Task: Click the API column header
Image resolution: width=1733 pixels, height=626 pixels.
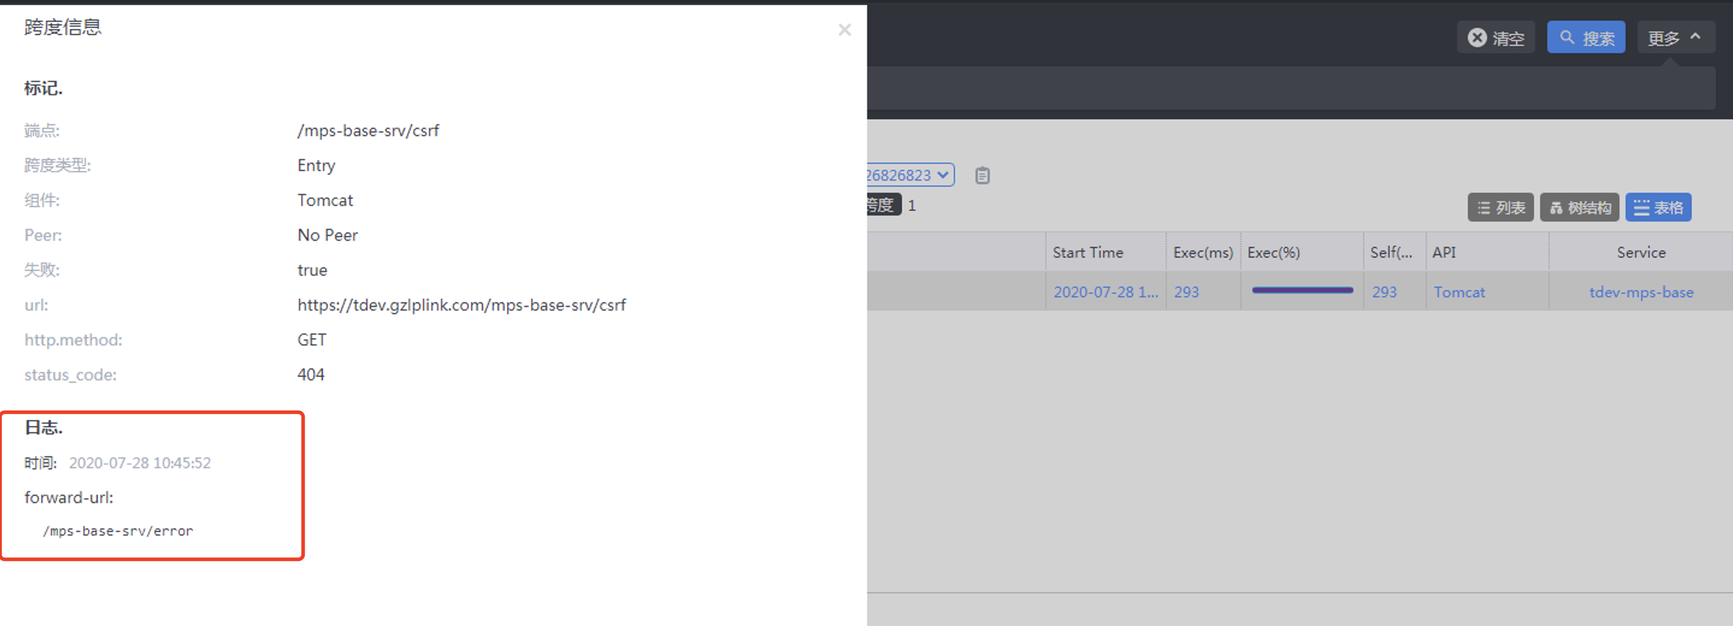Action: (x=1444, y=253)
